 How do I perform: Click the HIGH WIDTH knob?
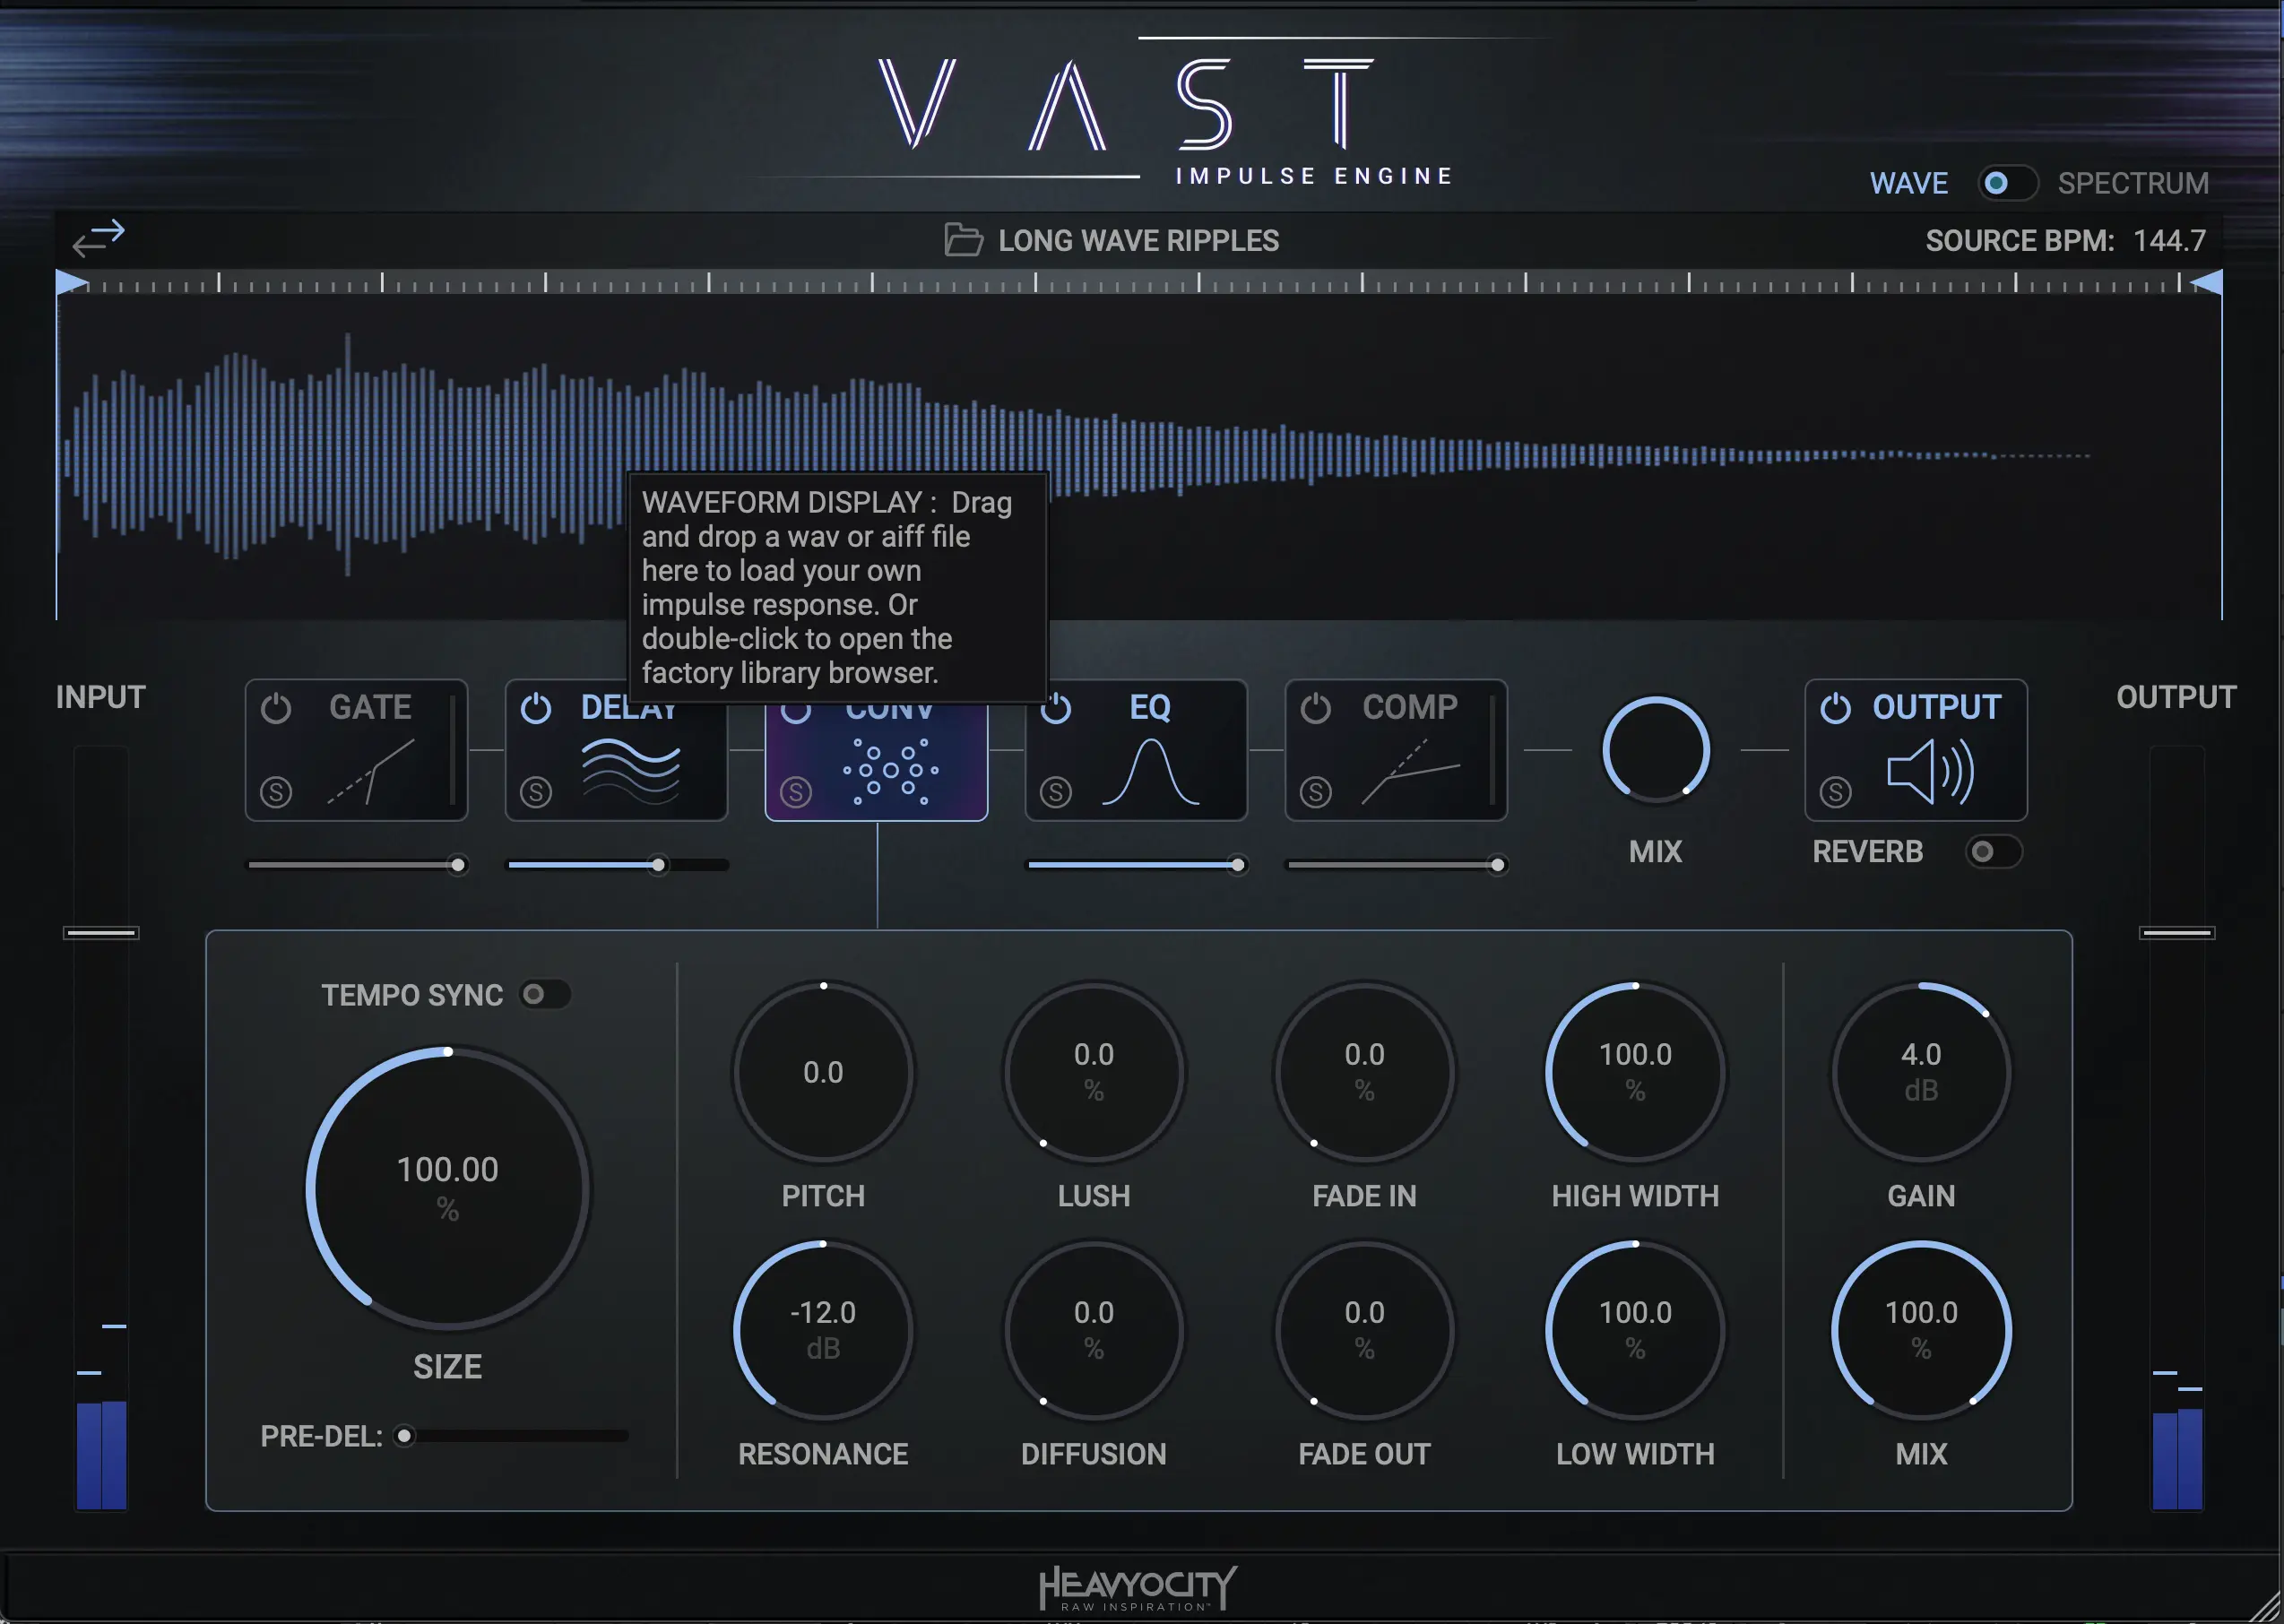(1635, 1073)
